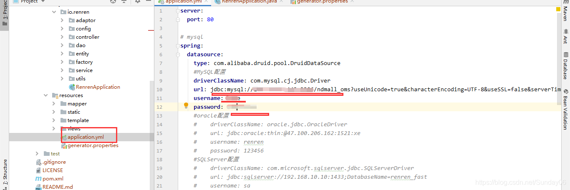Click the resources folder icon
Screen dimensions: 570x190
tap(55, 95)
